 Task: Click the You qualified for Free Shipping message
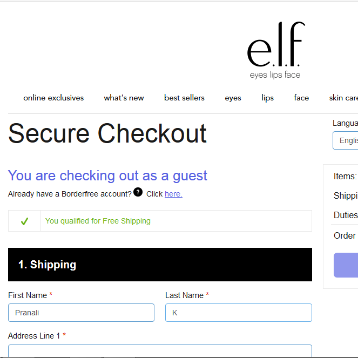point(98,221)
